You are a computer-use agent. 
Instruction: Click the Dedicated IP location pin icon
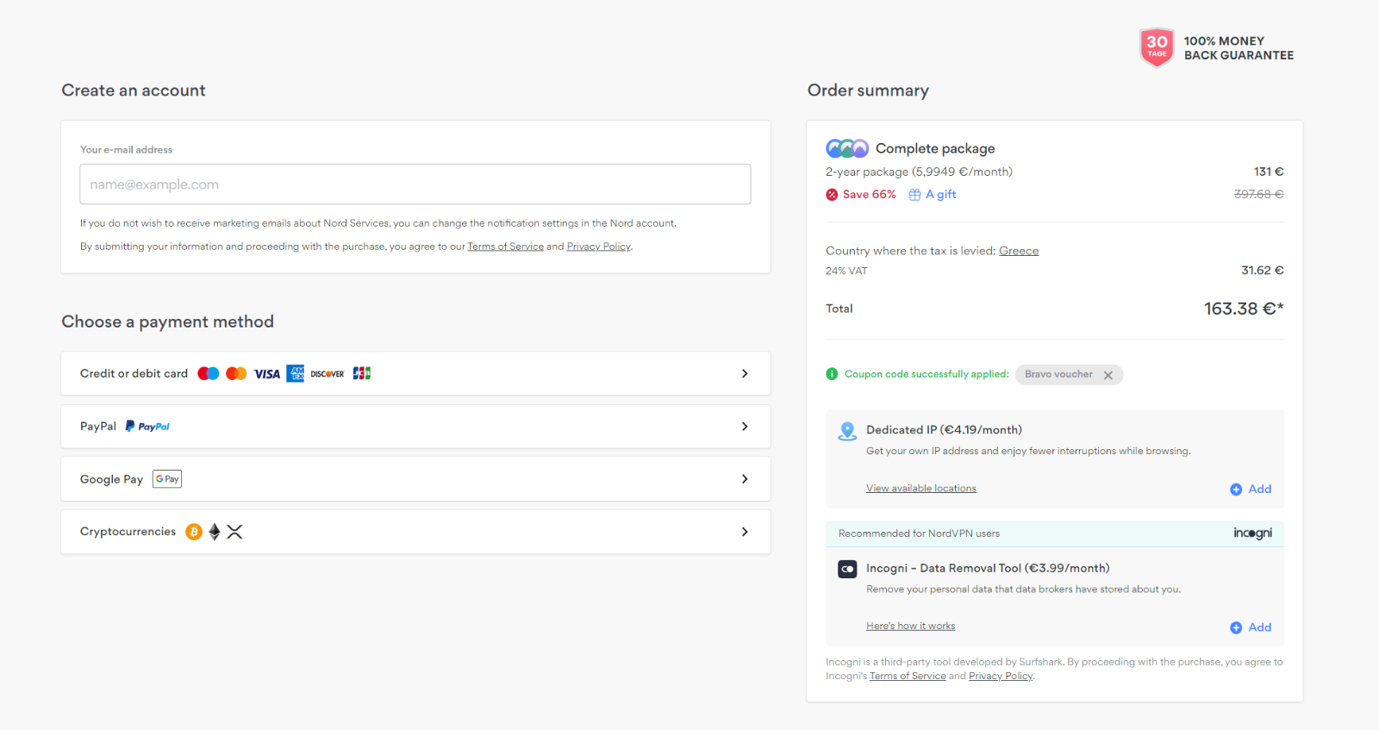[x=847, y=431]
